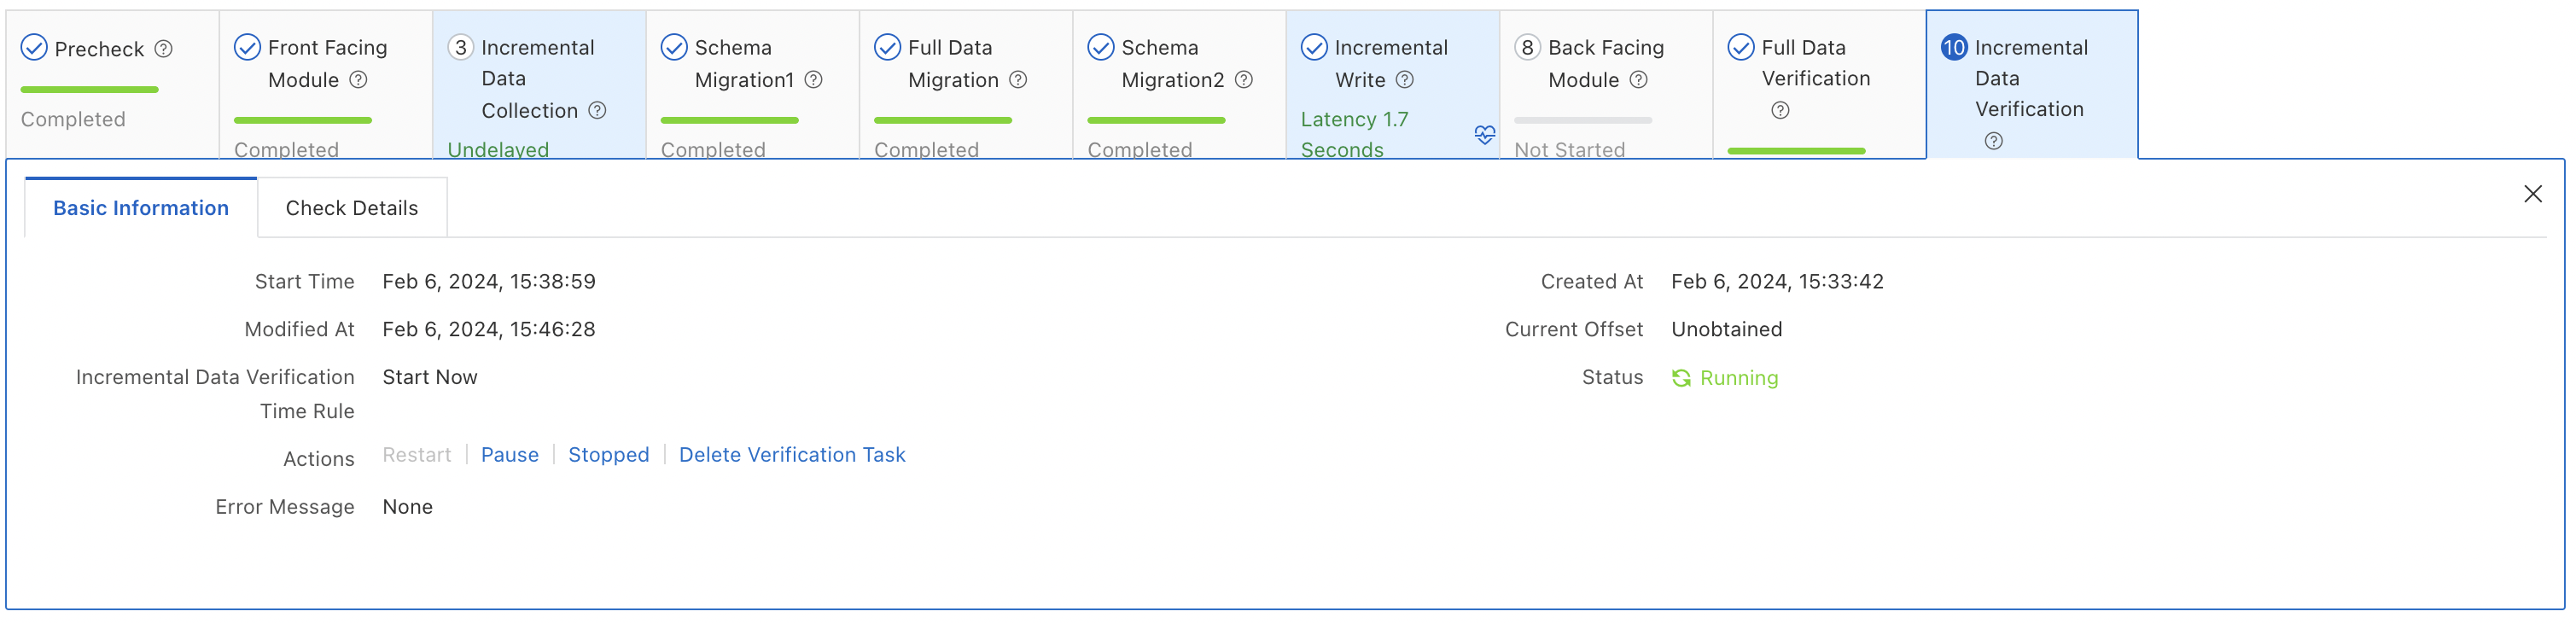Click help icon under Full Data Verification
Viewport: 2576px width, 623px height.
(x=1780, y=110)
